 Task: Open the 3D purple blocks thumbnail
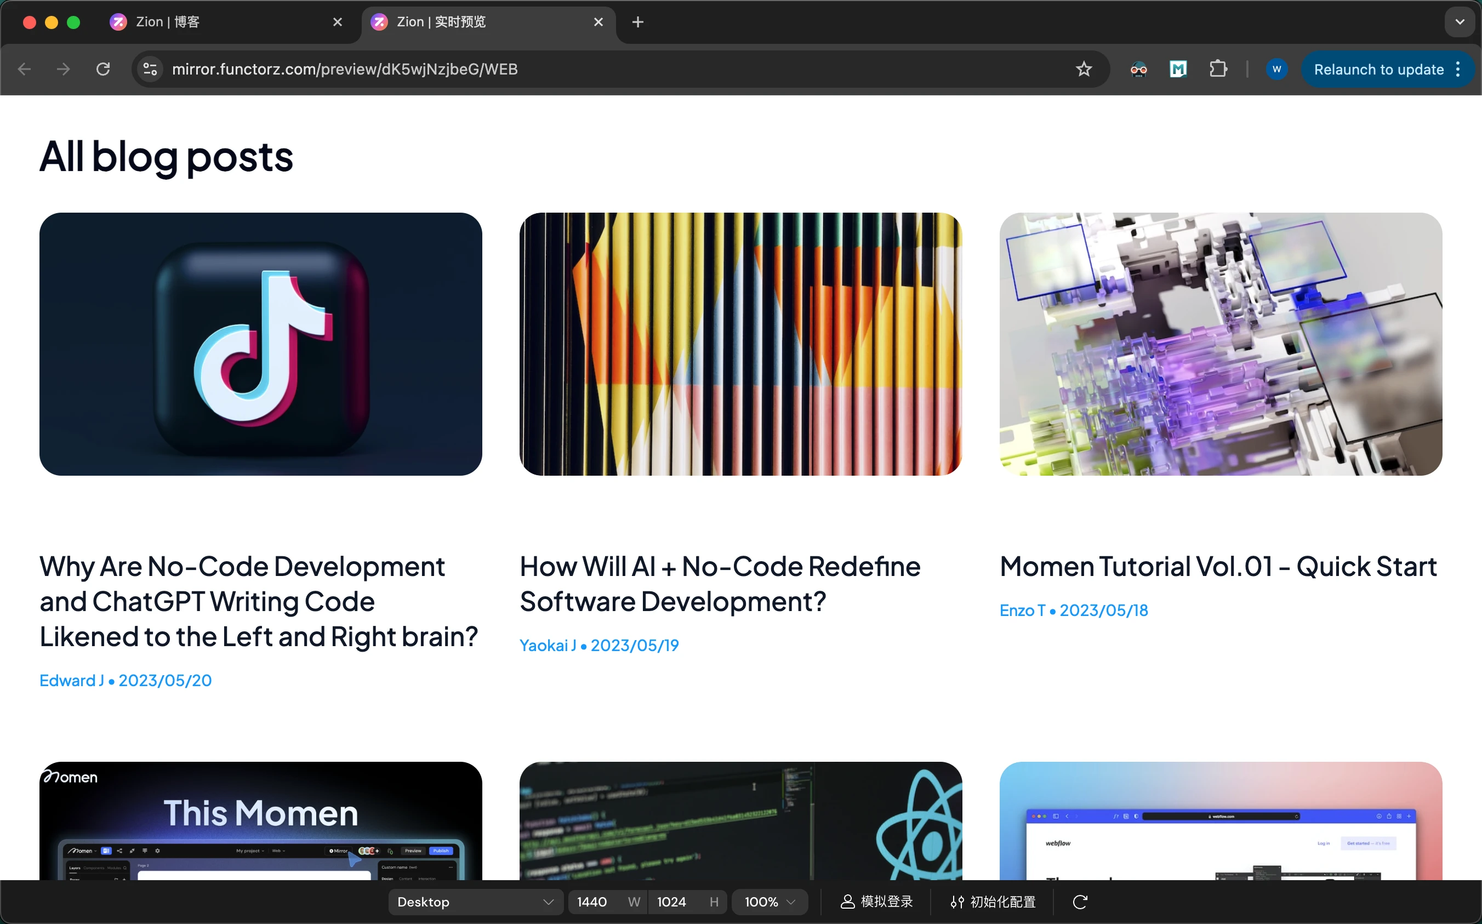tap(1221, 344)
